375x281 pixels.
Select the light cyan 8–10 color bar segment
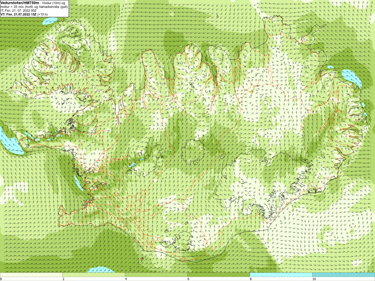[x=281, y=275]
